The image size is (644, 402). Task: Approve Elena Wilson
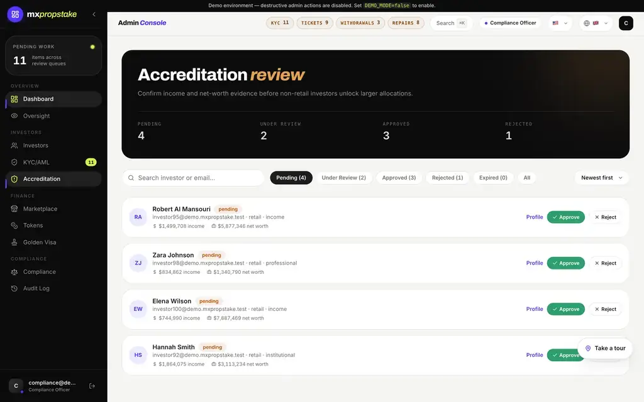(565, 309)
